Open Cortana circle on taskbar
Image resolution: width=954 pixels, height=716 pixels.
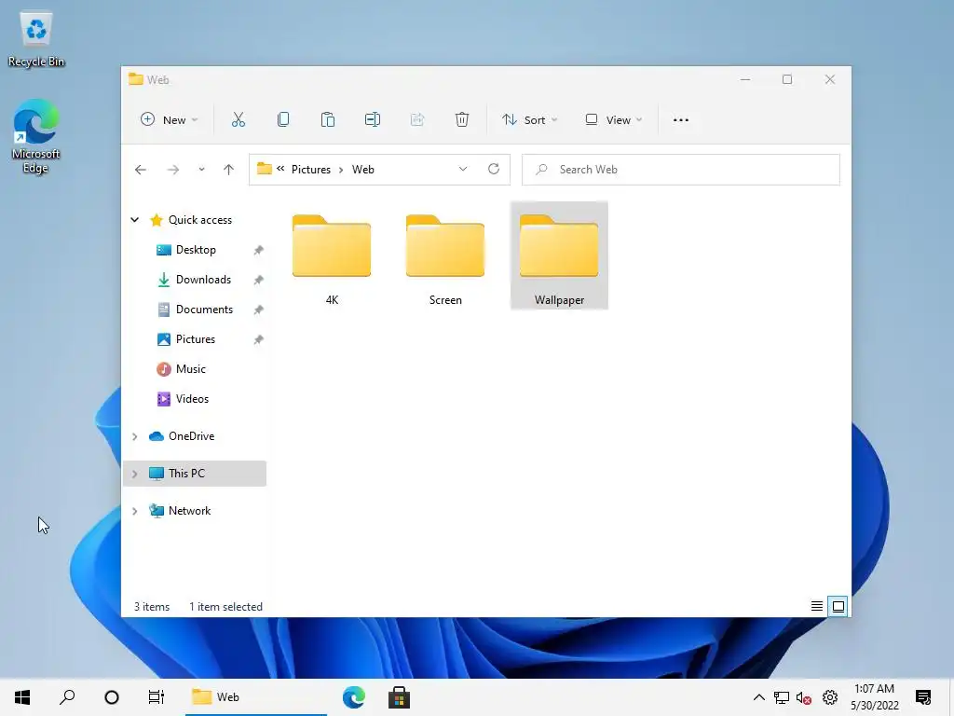(112, 697)
